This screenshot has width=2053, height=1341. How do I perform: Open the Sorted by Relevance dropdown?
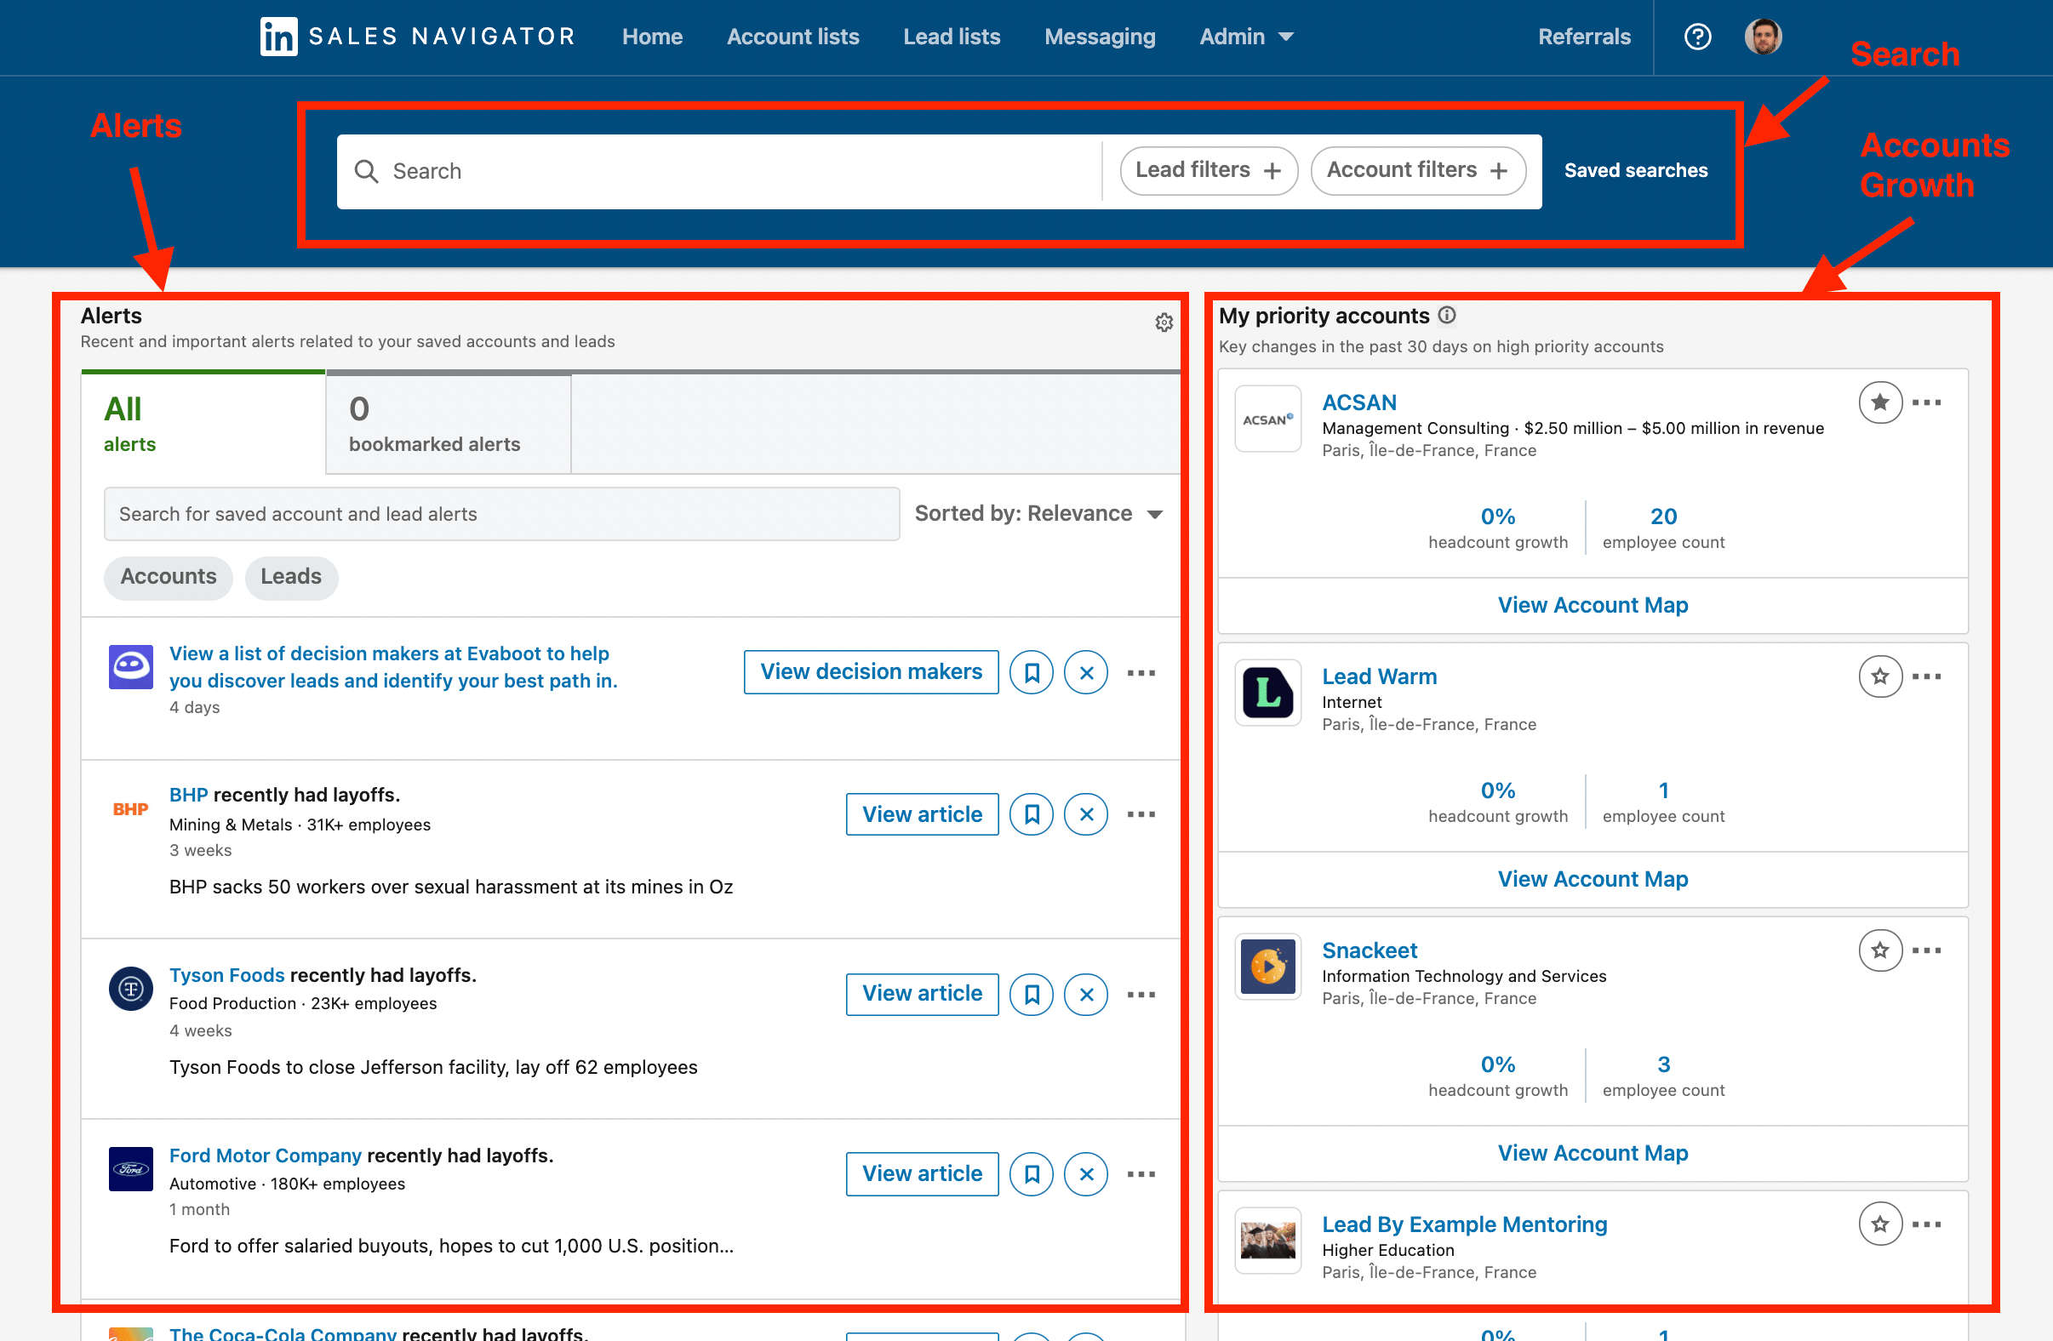point(1038,513)
